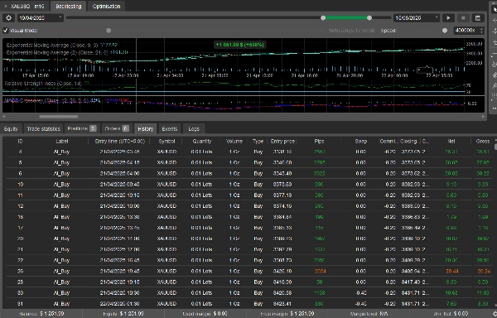497x318 pixels.
Task: Click the green +1 051.99 $ profit label
Action: tap(240, 45)
